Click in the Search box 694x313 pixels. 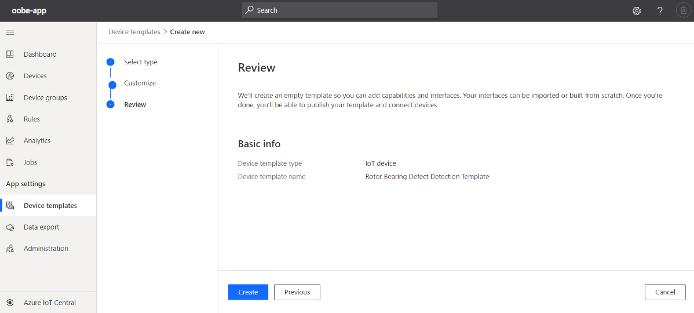click(x=339, y=10)
